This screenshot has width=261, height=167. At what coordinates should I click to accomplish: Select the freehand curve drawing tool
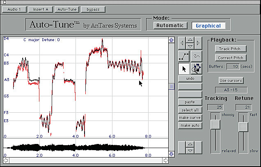point(197,56)
